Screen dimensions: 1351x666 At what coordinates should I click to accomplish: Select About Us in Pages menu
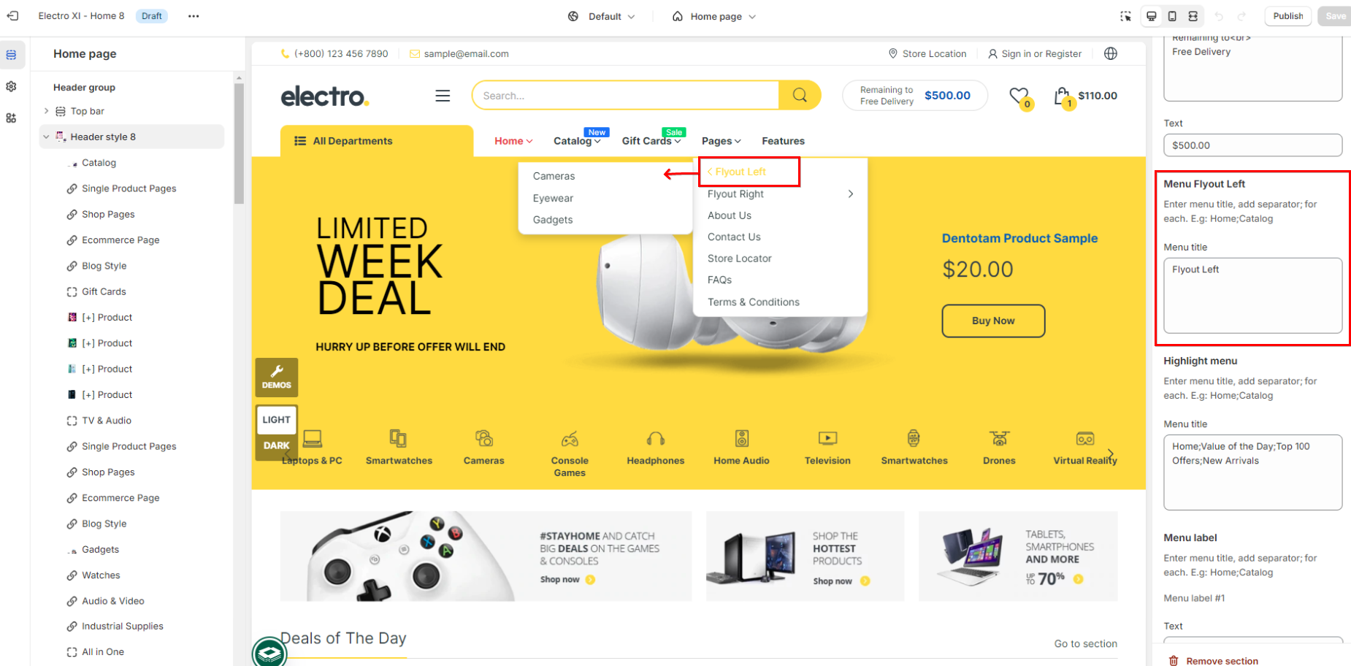tap(729, 215)
